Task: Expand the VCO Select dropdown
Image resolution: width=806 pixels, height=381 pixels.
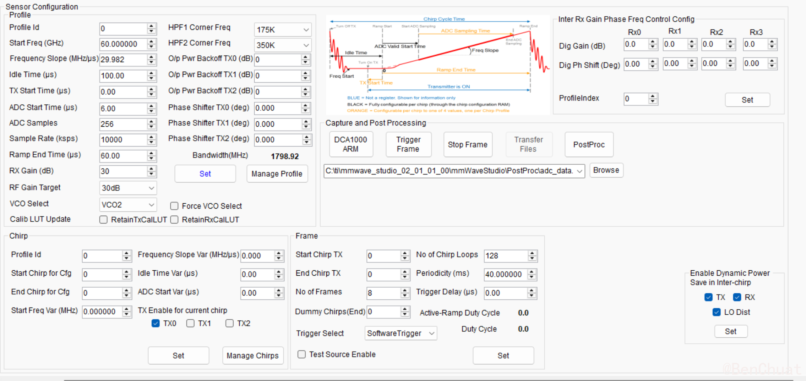Action: tap(128, 205)
